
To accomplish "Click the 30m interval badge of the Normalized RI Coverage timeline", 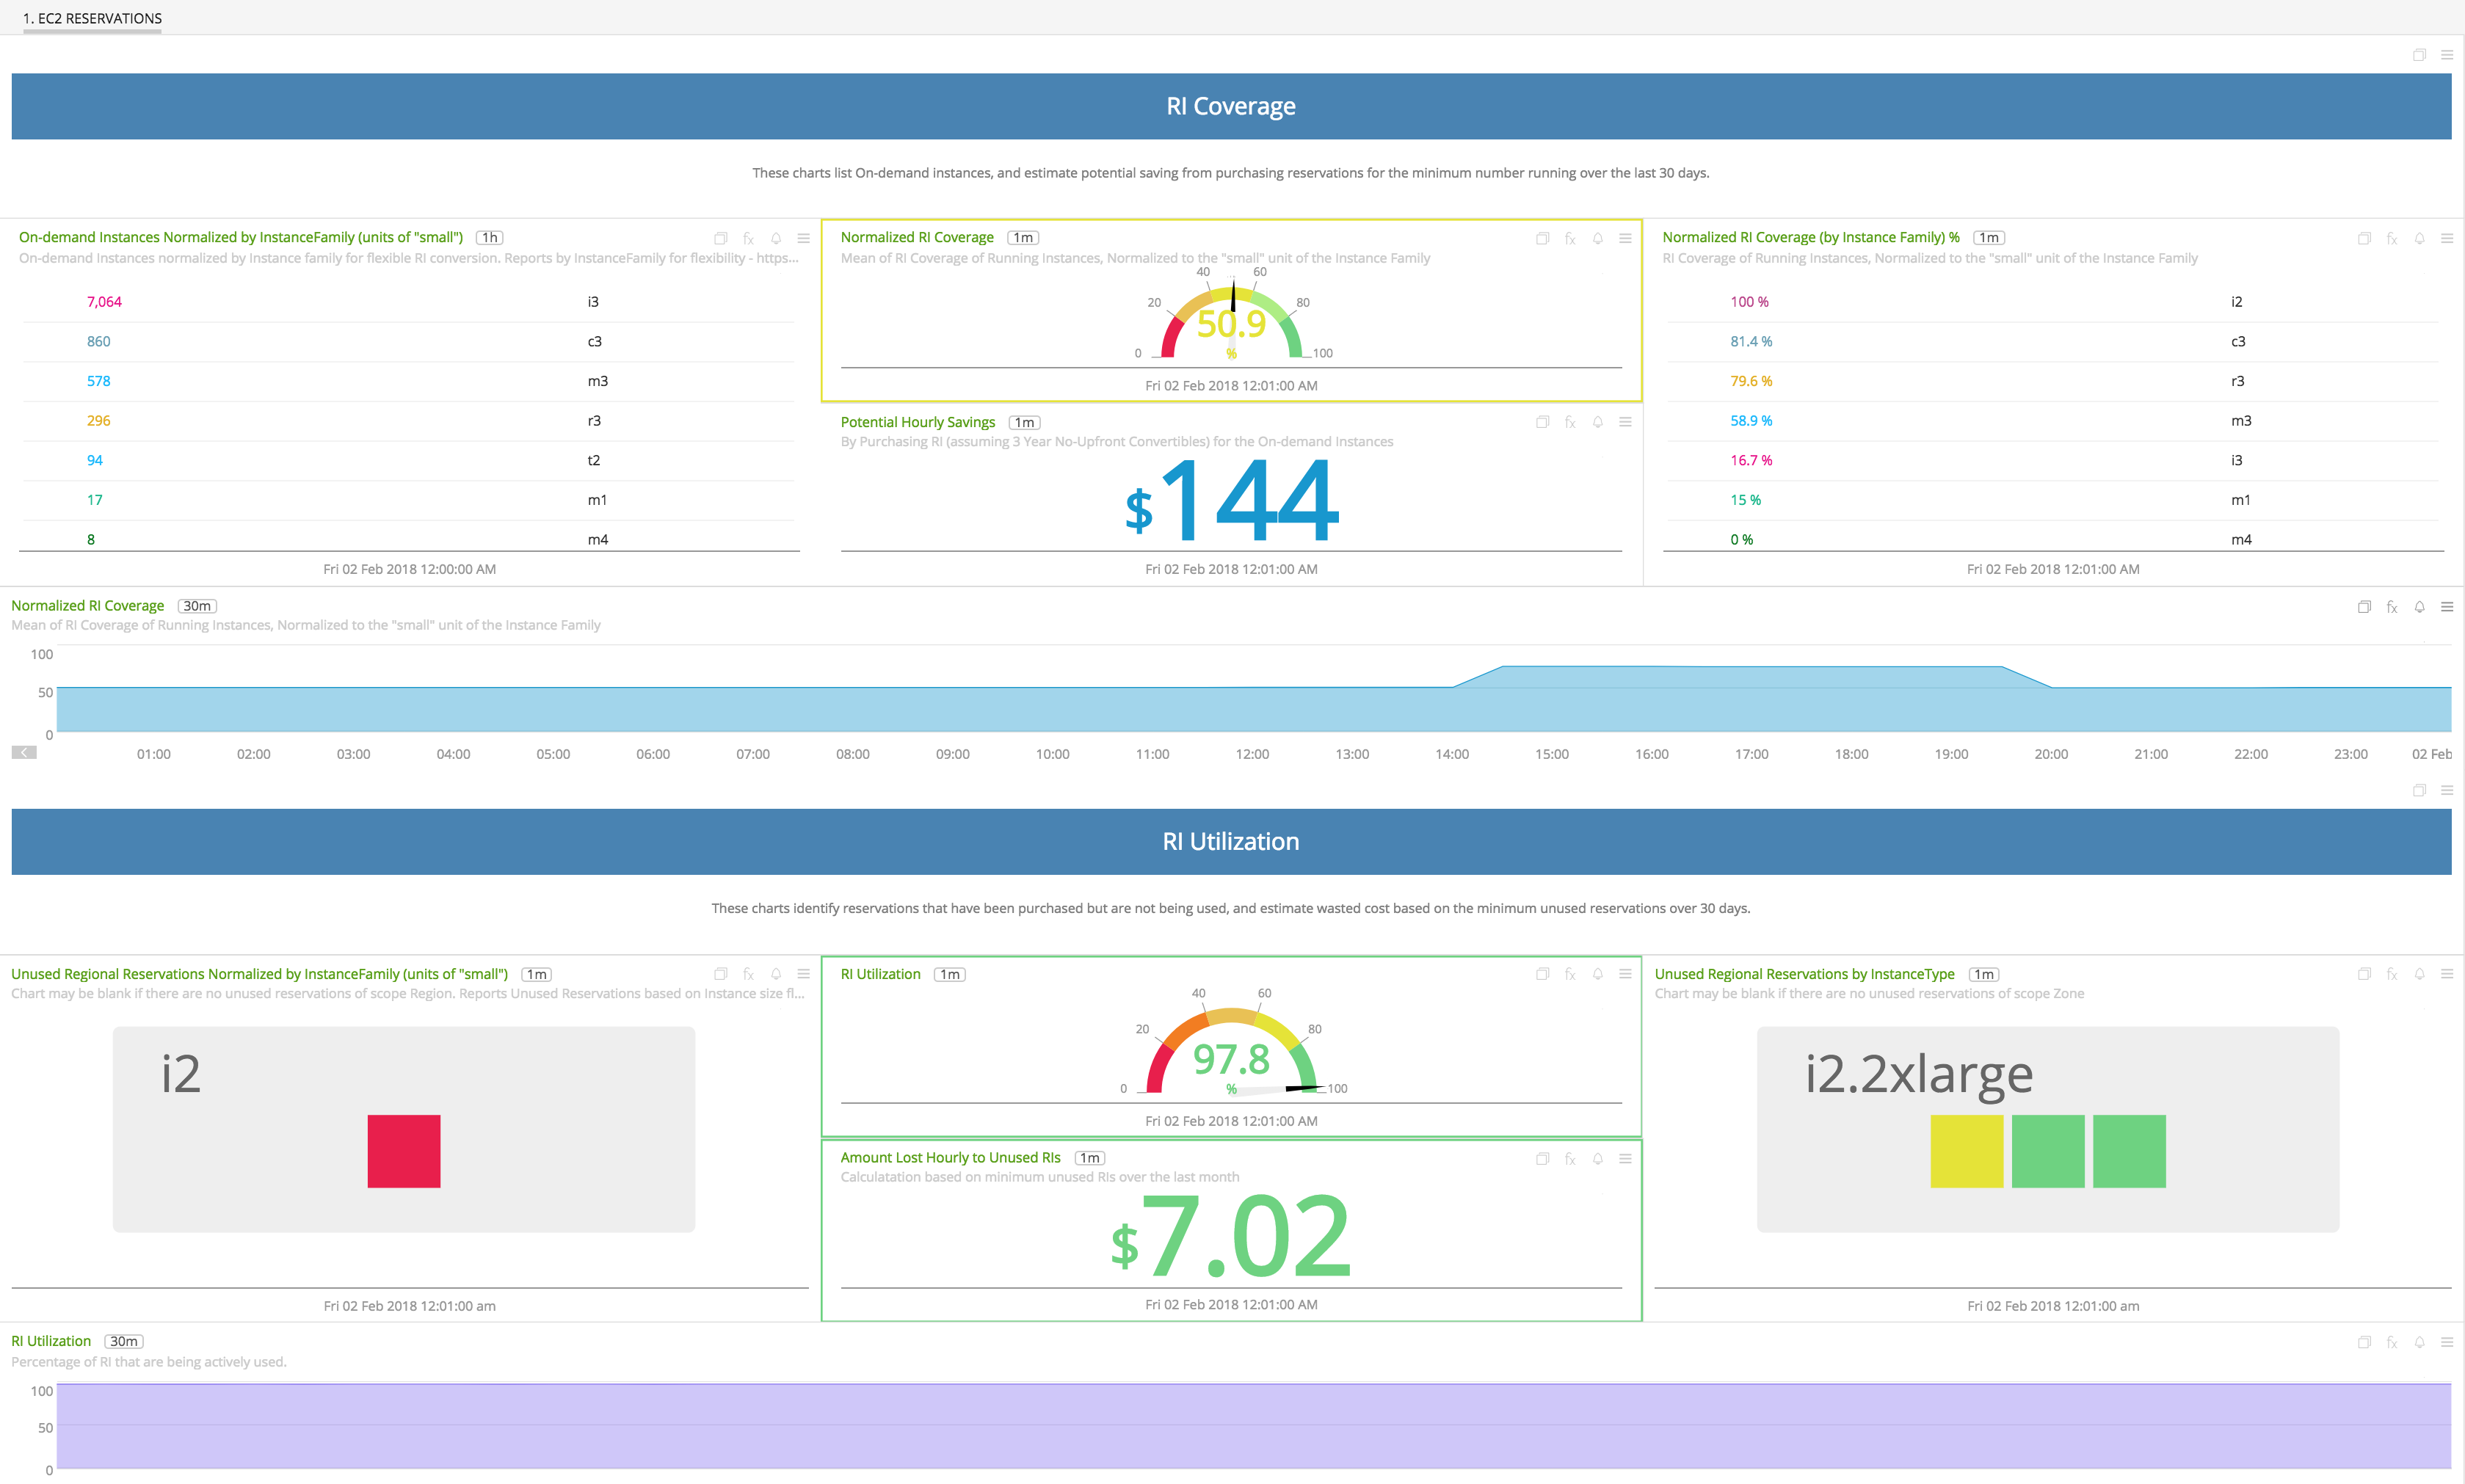I will (x=197, y=606).
